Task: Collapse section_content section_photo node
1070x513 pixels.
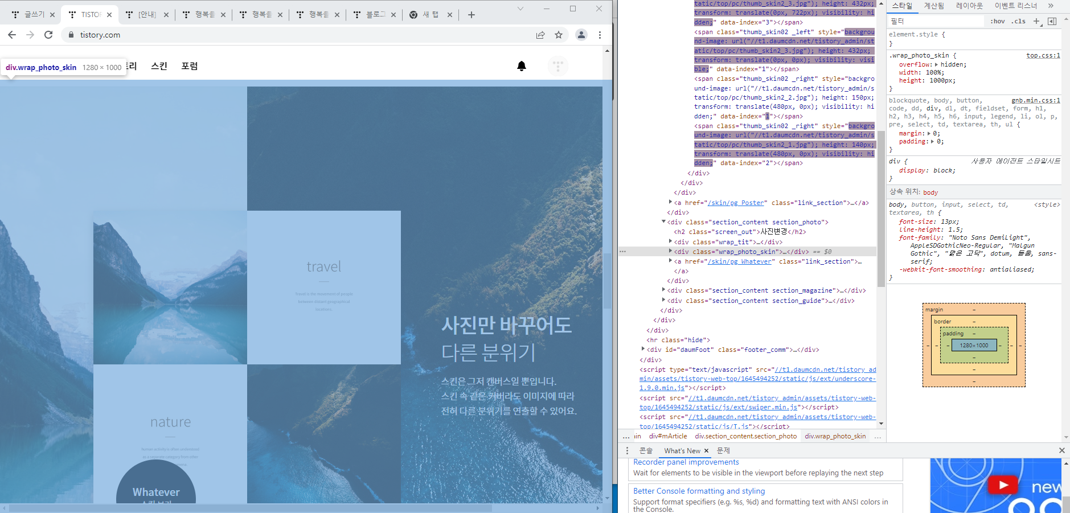Action: pyautogui.click(x=663, y=221)
